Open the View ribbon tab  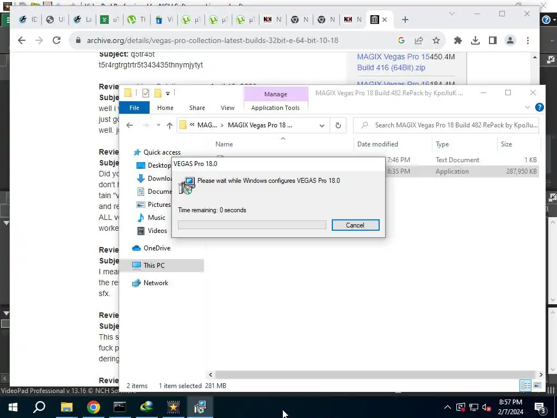pos(227,108)
